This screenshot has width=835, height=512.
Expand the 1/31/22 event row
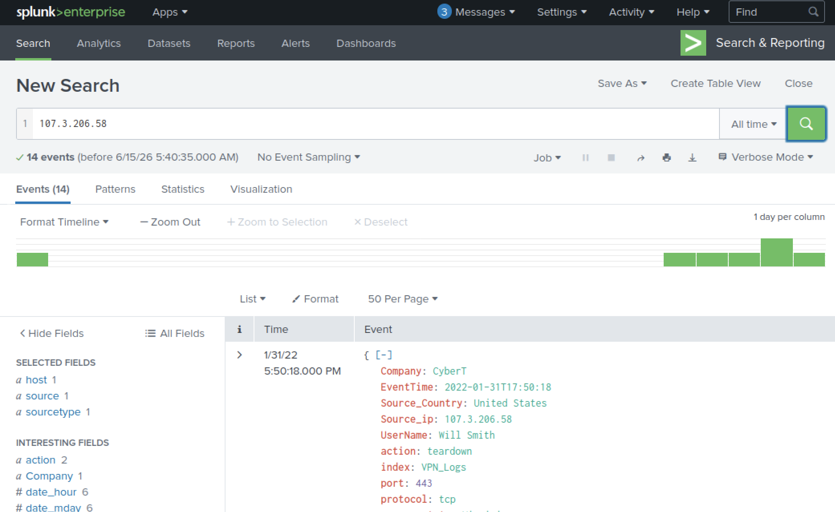240,355
